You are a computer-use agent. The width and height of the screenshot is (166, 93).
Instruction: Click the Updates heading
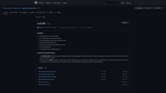coord(40,33)
